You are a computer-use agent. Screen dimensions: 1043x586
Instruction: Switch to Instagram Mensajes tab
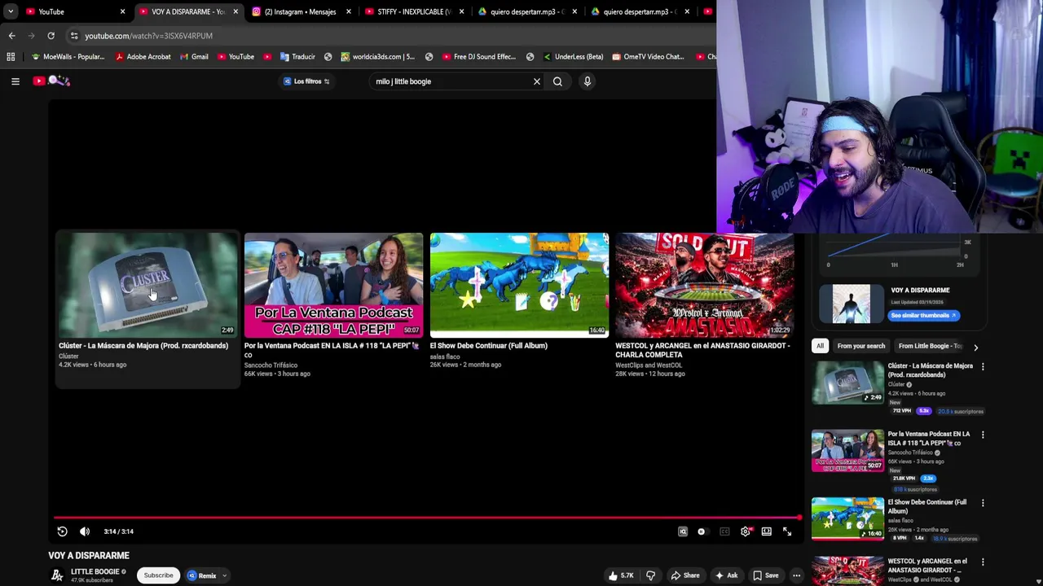point(301,11)
